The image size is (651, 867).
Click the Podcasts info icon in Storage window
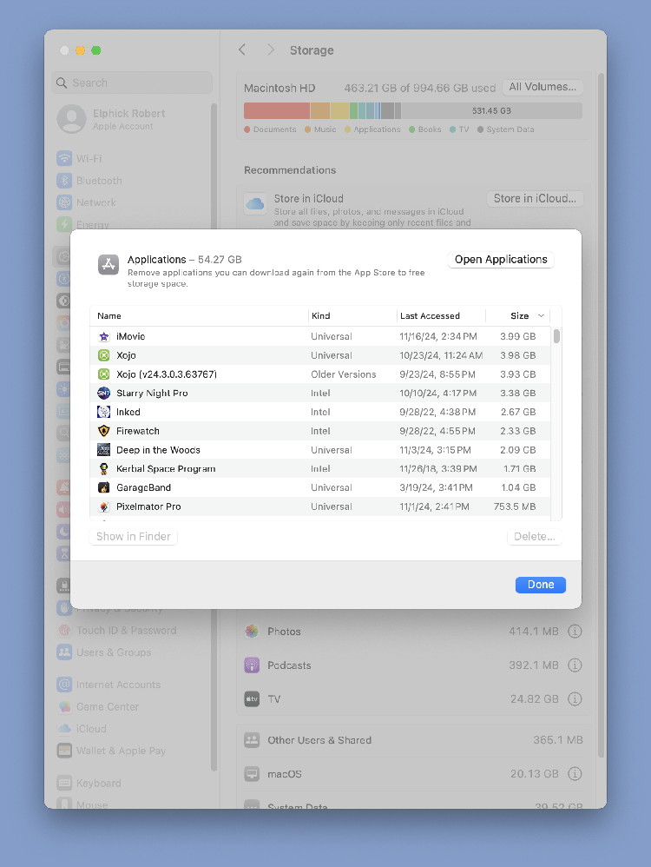click(x=575, y=665)
